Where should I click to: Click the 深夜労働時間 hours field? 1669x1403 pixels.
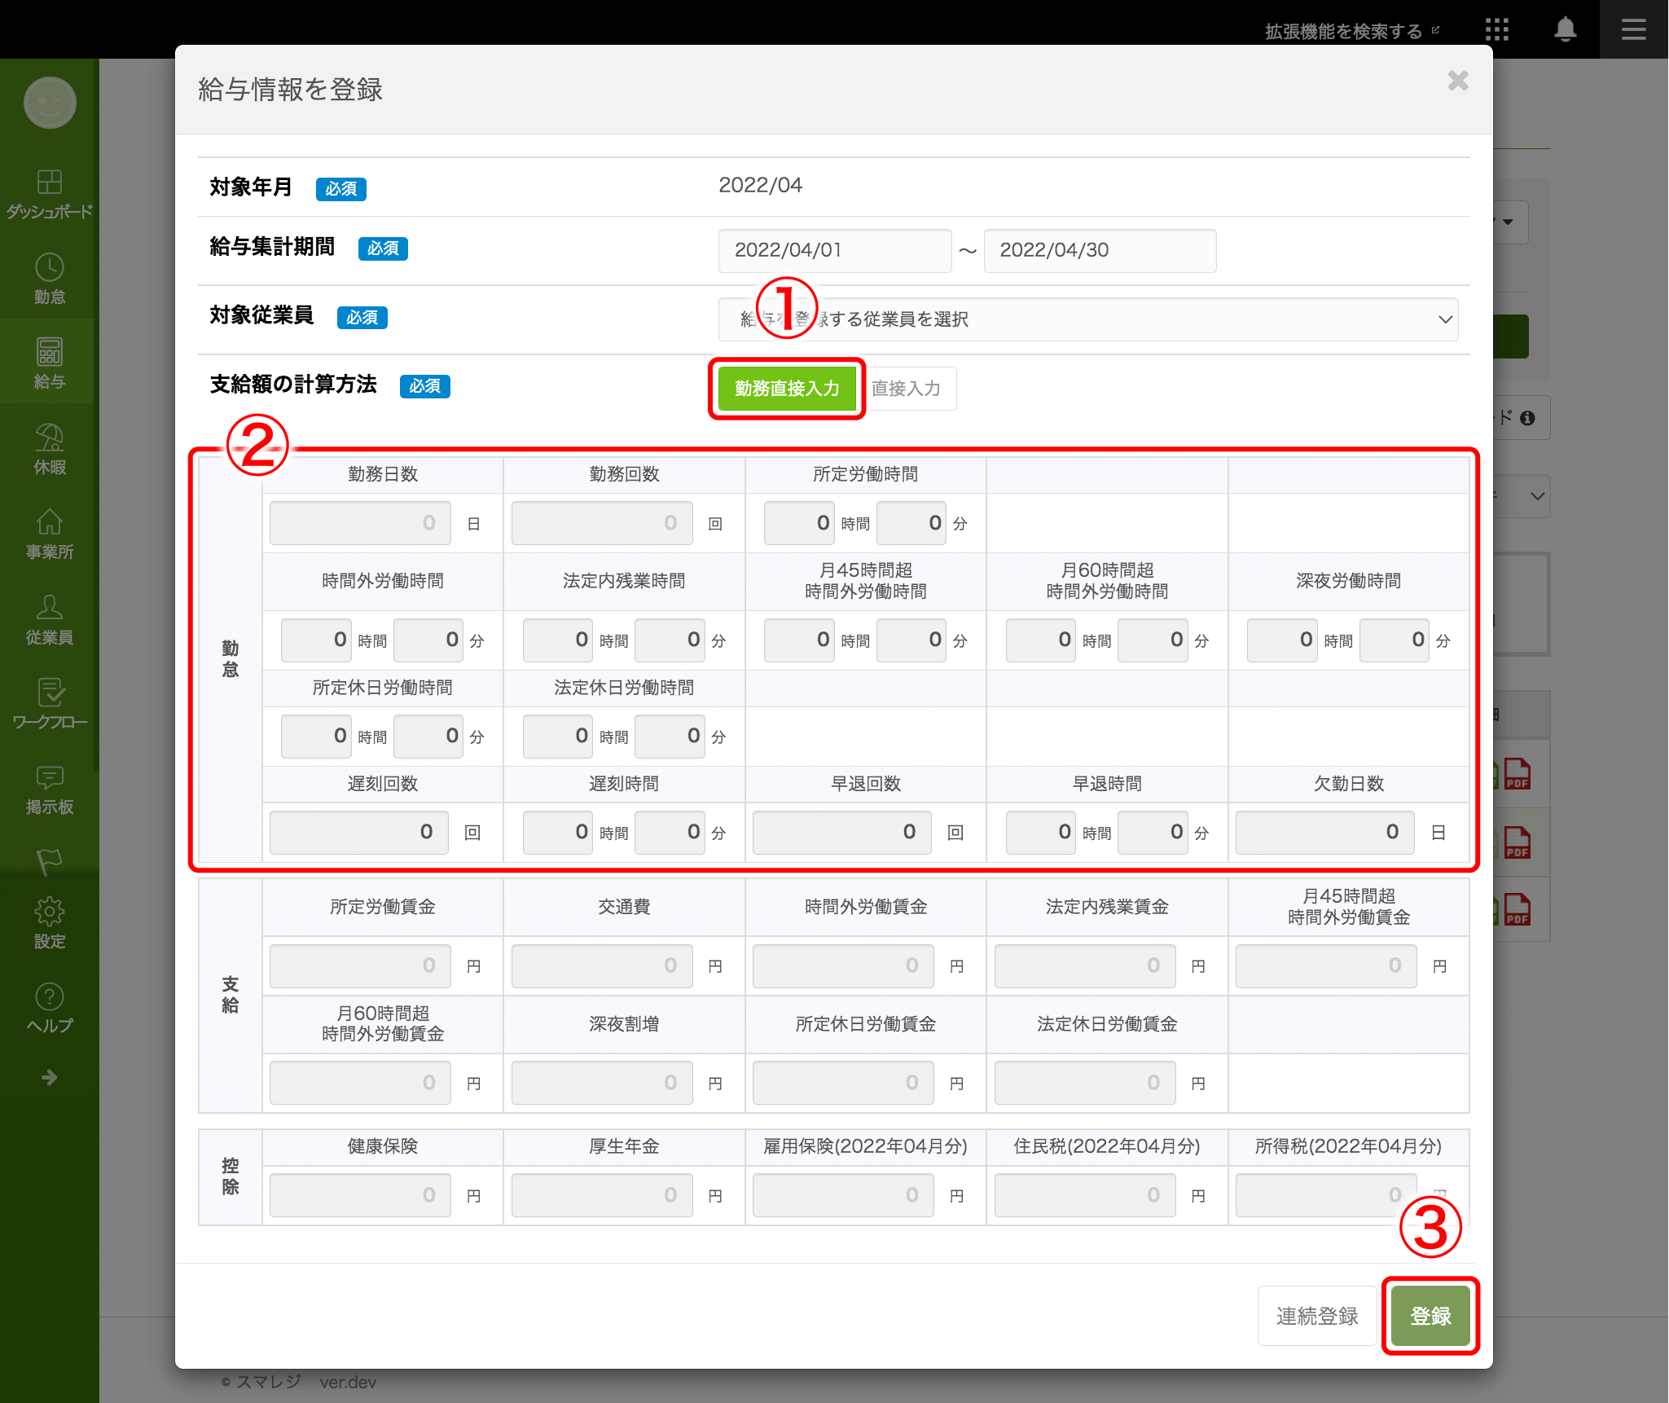point(1282,640)
